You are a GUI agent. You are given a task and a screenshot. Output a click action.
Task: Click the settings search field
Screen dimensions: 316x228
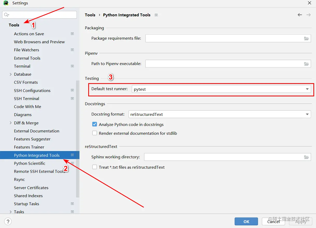click(41, 15)
